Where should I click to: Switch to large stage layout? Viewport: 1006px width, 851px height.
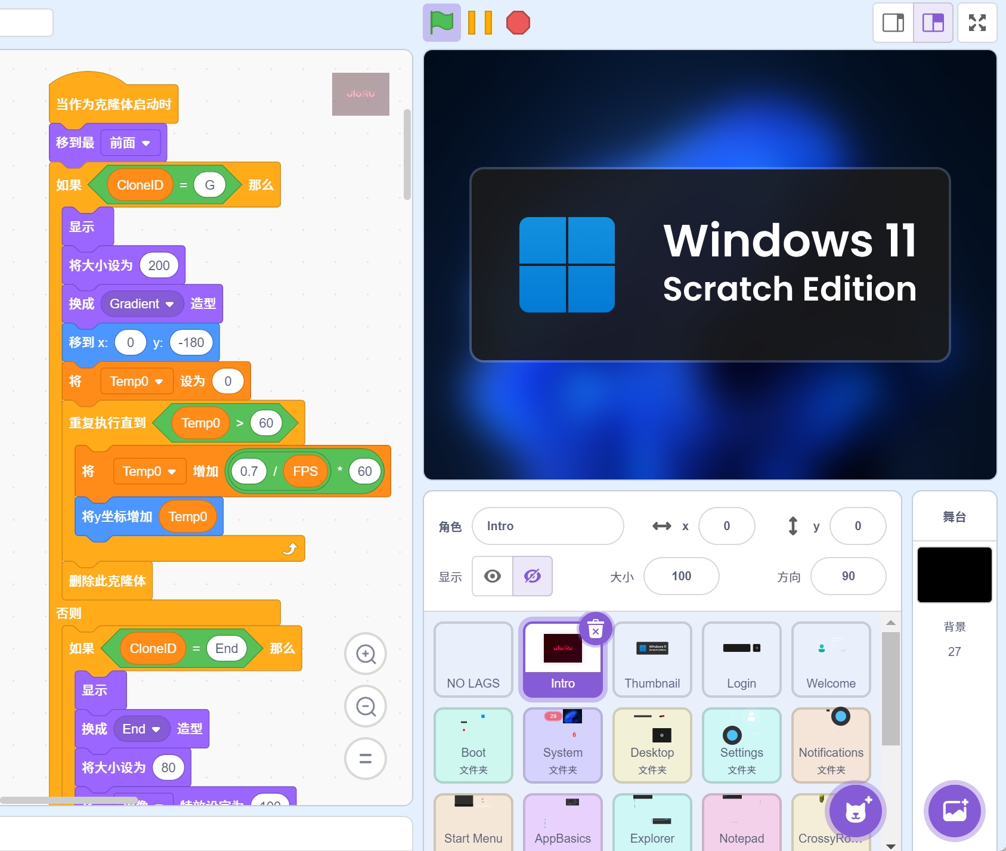pyautogui.click(x=933, y=23)
